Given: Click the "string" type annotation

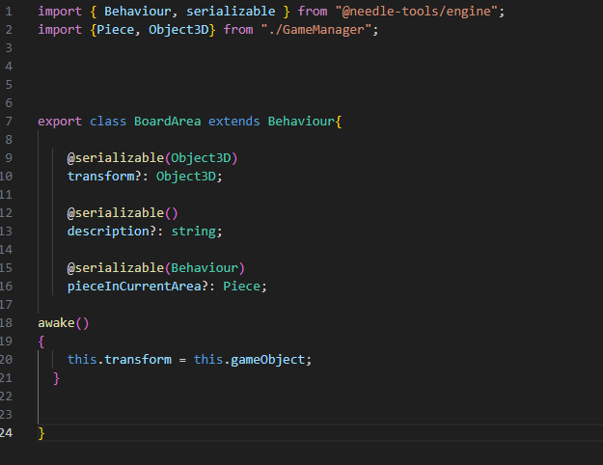Looking at the screenshot, I should [x=193, y=232].
